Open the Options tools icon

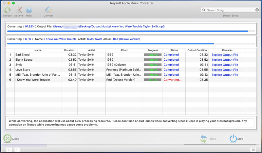click(x=19, y=10)
